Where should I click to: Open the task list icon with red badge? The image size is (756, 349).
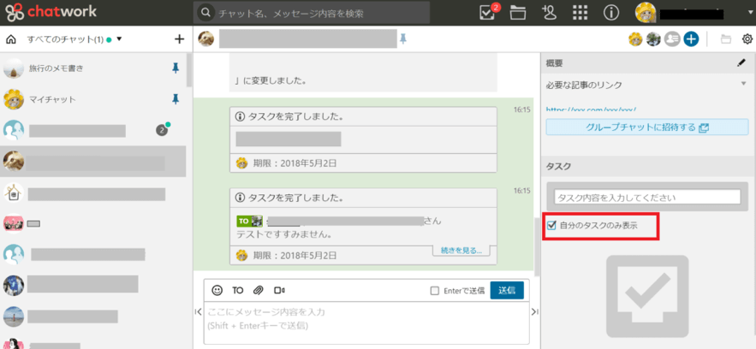pos(488,12)
